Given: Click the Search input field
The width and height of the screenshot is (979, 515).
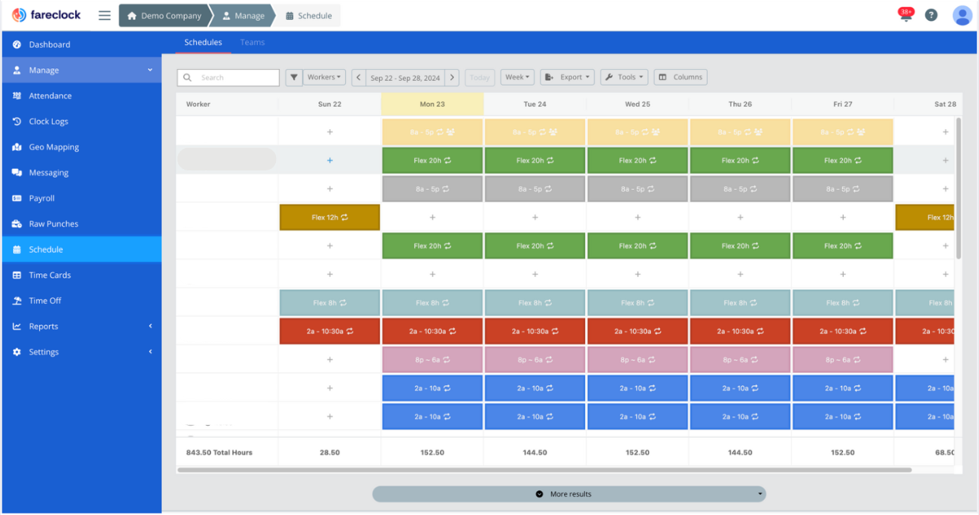Looking at the screenshot, I should pyautogui.click(x=229, y=77).
